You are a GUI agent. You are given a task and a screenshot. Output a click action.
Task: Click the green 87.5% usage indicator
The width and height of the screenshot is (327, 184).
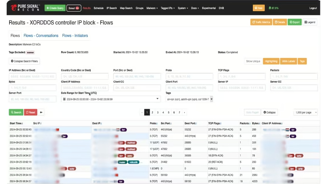[x=273, y=8]
